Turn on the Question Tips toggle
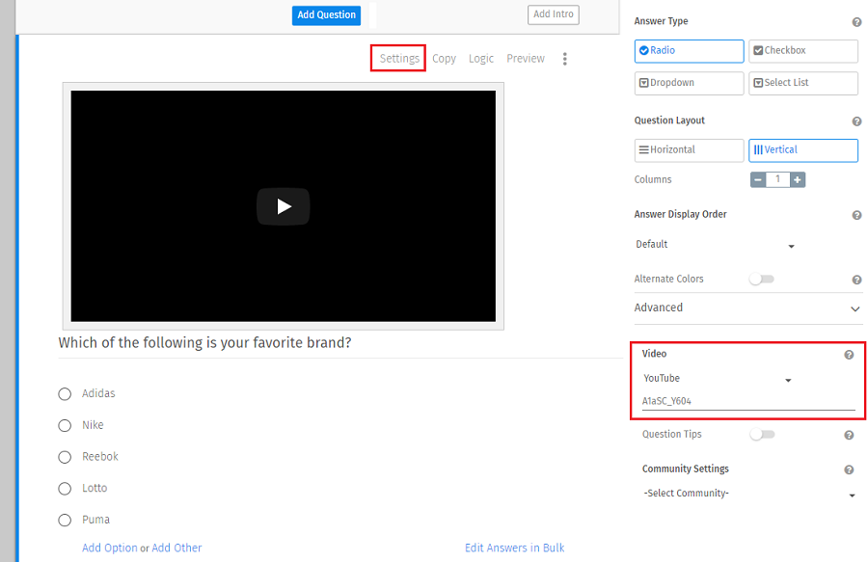This screenshot has height=562, width=868. (x=761, y=435)
